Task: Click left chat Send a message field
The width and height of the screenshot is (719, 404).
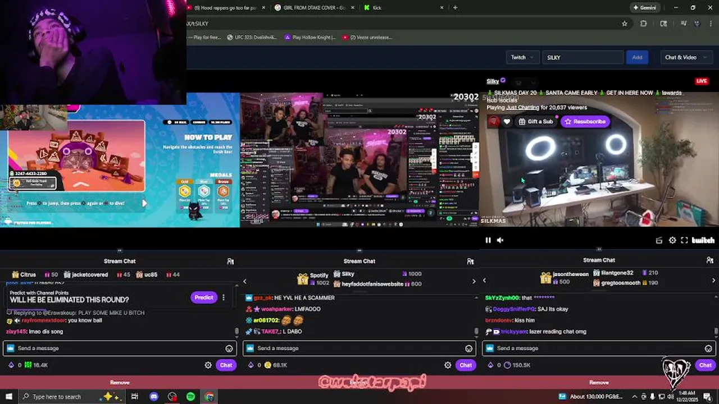Action: 119,348
